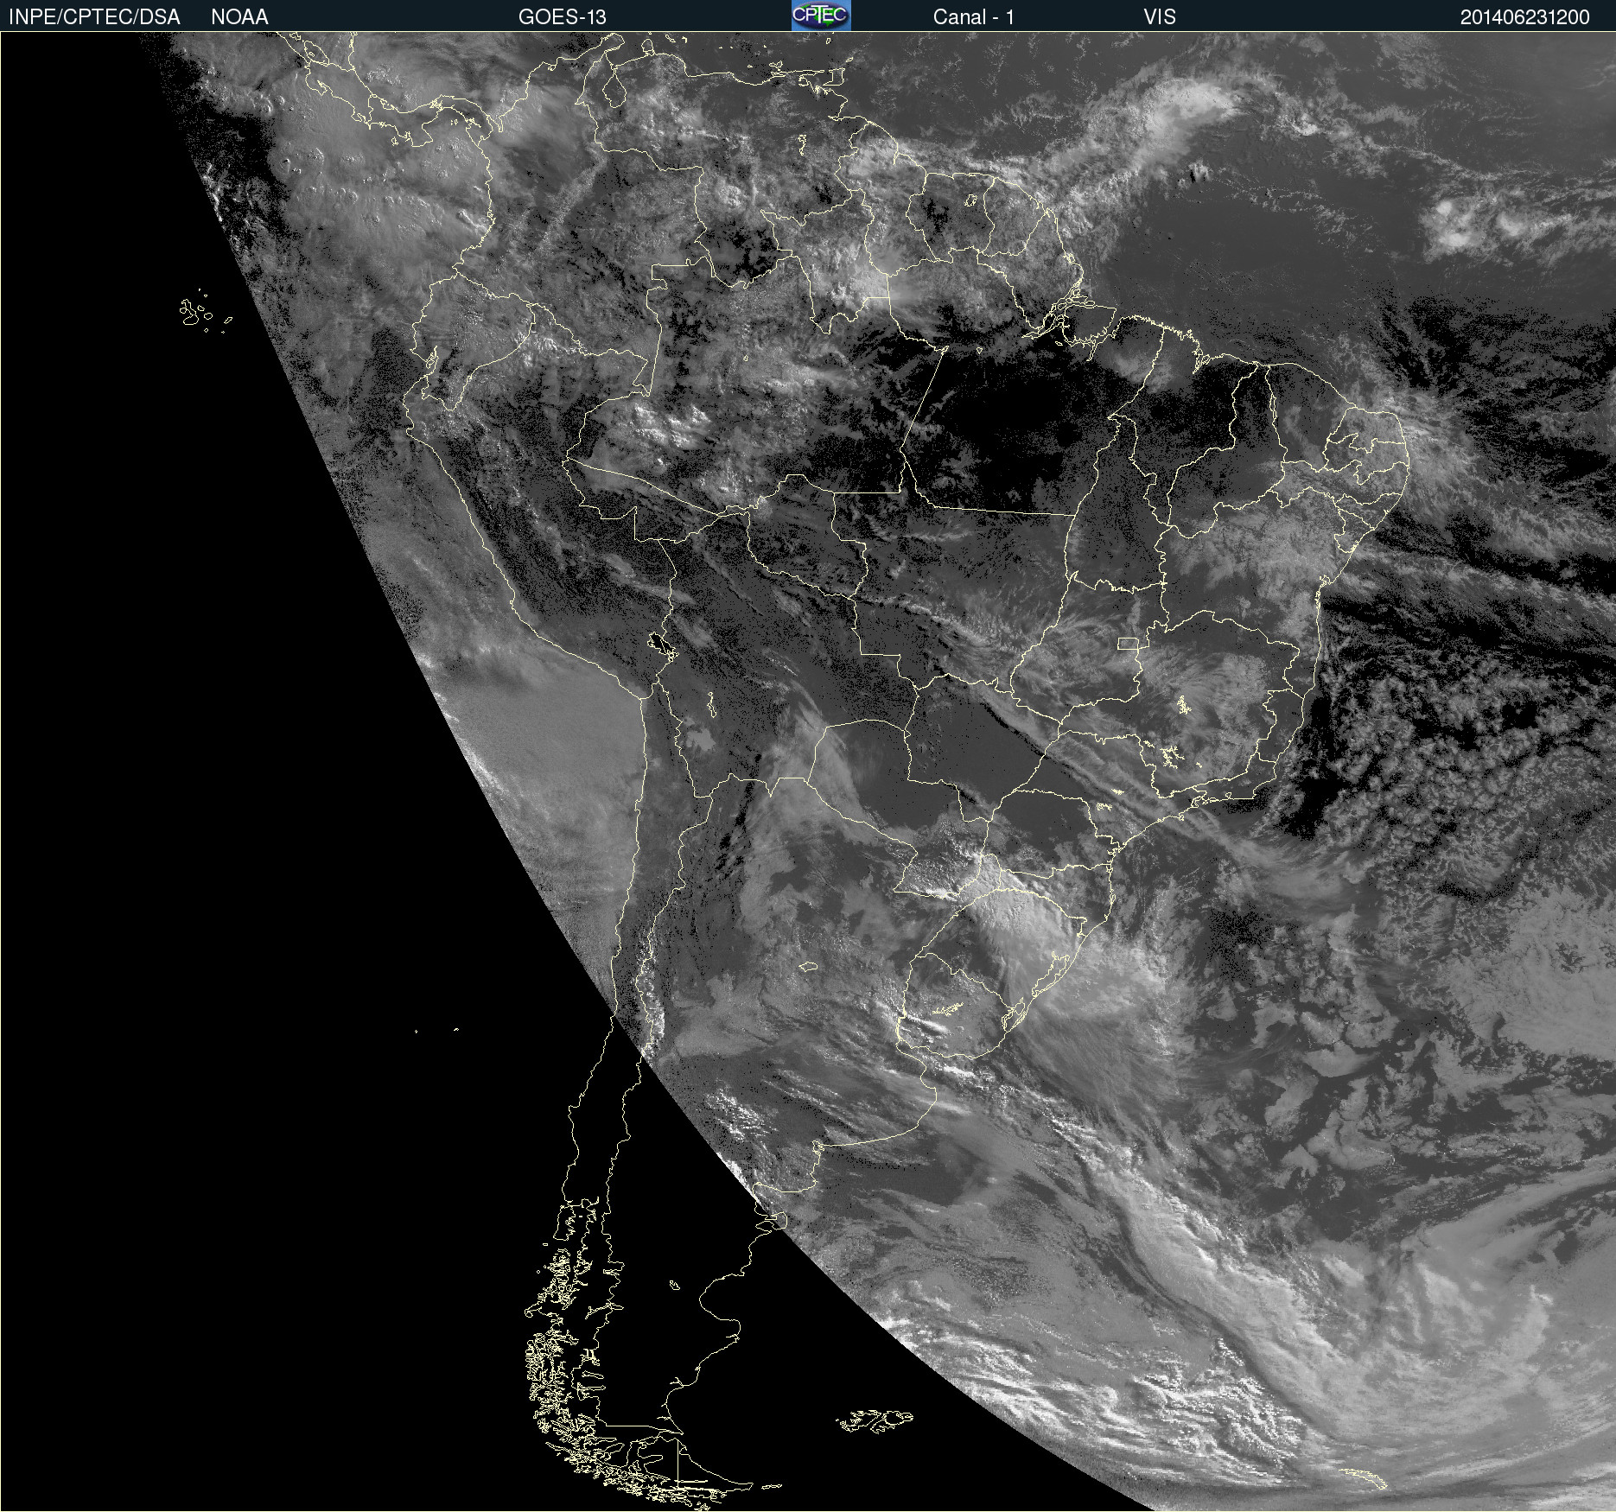The width and height of the screenshot is (1616, 1512).
Task: Click the NOAA label in the header
Action: point(239,17)
